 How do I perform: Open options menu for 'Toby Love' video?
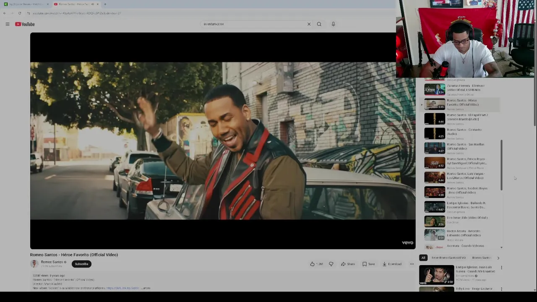coord(501,289)
